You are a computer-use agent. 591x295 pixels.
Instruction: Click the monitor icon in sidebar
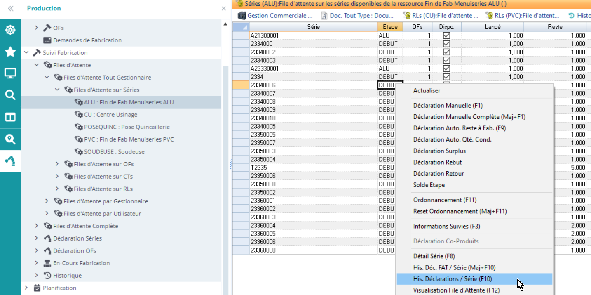[10, 73]
